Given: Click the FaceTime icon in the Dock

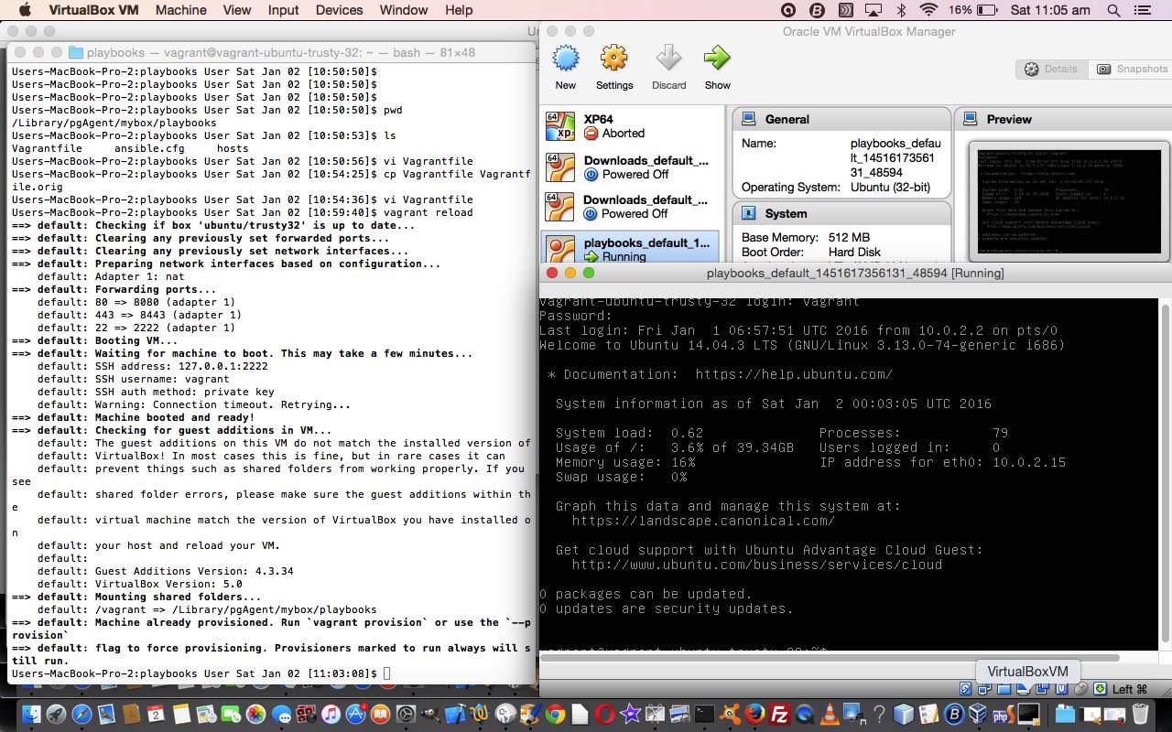Looking at the screenshot, I should coord(231,714).
